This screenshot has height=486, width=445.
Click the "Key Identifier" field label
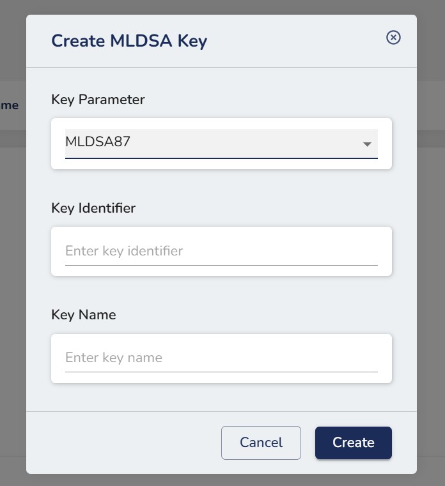[93, 208]
